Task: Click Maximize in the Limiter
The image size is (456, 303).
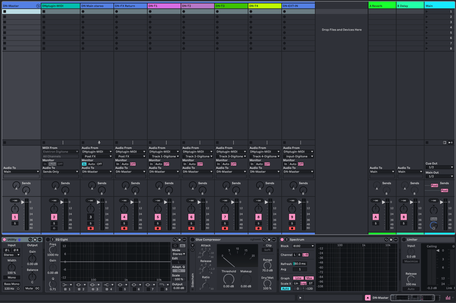Action: click(411, 261)
